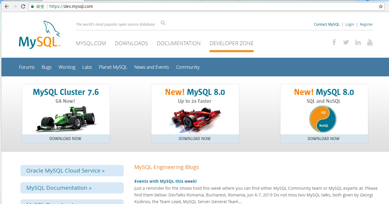The height and width of the screenshot is (204, 389).
Task: Open News and Events menu item
Action: pos(151,67)
